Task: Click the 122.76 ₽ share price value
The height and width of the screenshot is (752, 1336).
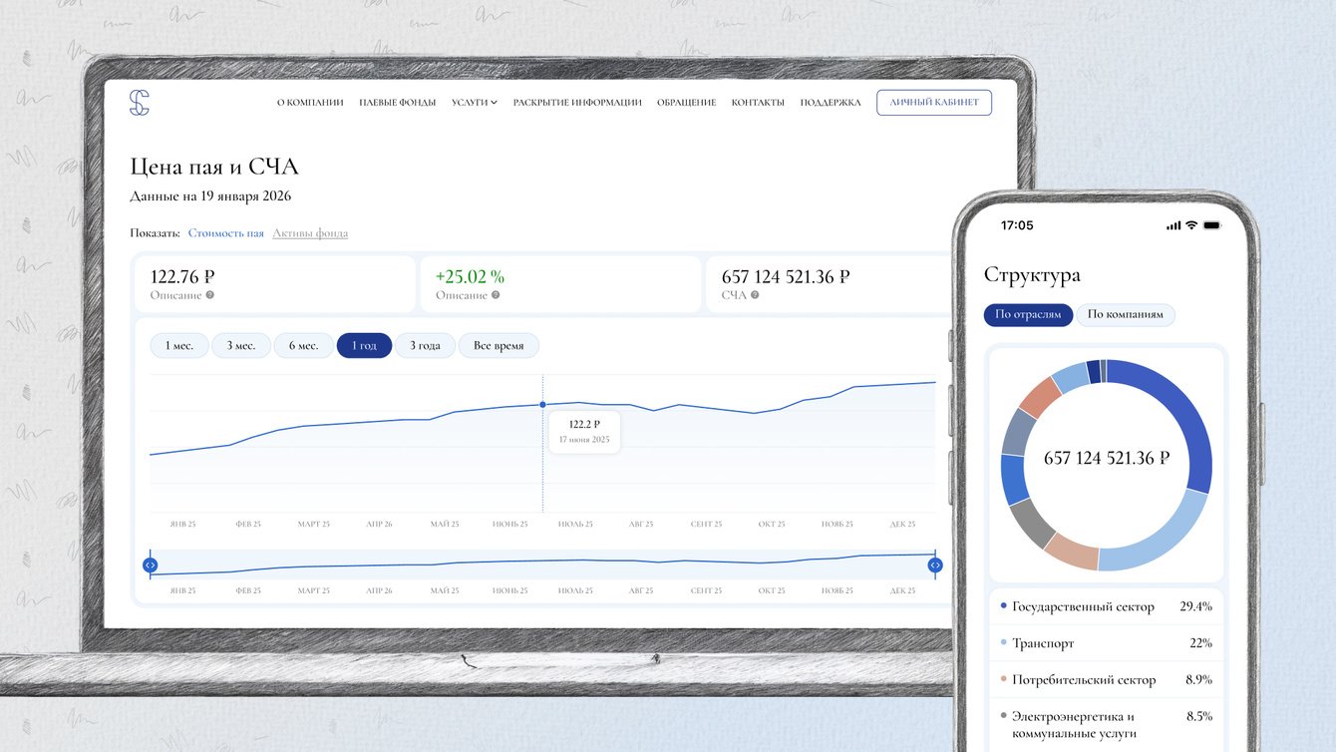Action: (x=182, y=276)
